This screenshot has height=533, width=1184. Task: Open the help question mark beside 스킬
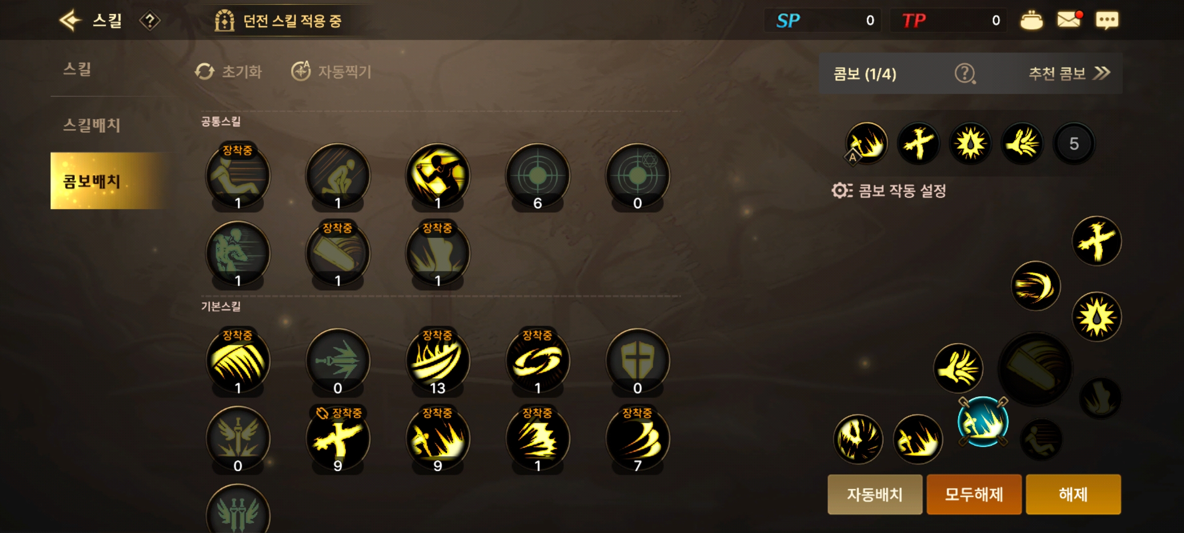[x=149, y=21]
